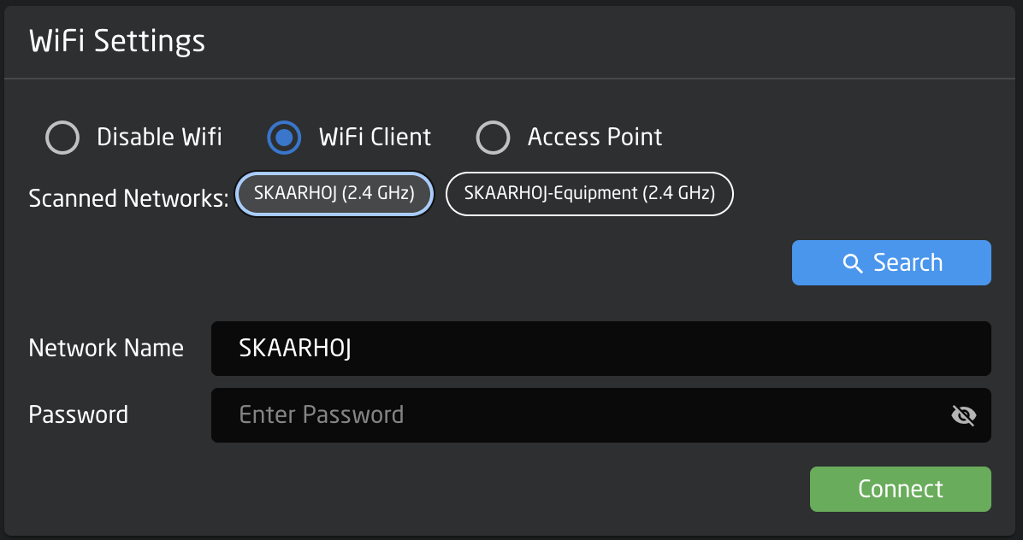Click the green Connect button
The width and height of the screenshot is (1023, 540).
[x=901, y=490]
